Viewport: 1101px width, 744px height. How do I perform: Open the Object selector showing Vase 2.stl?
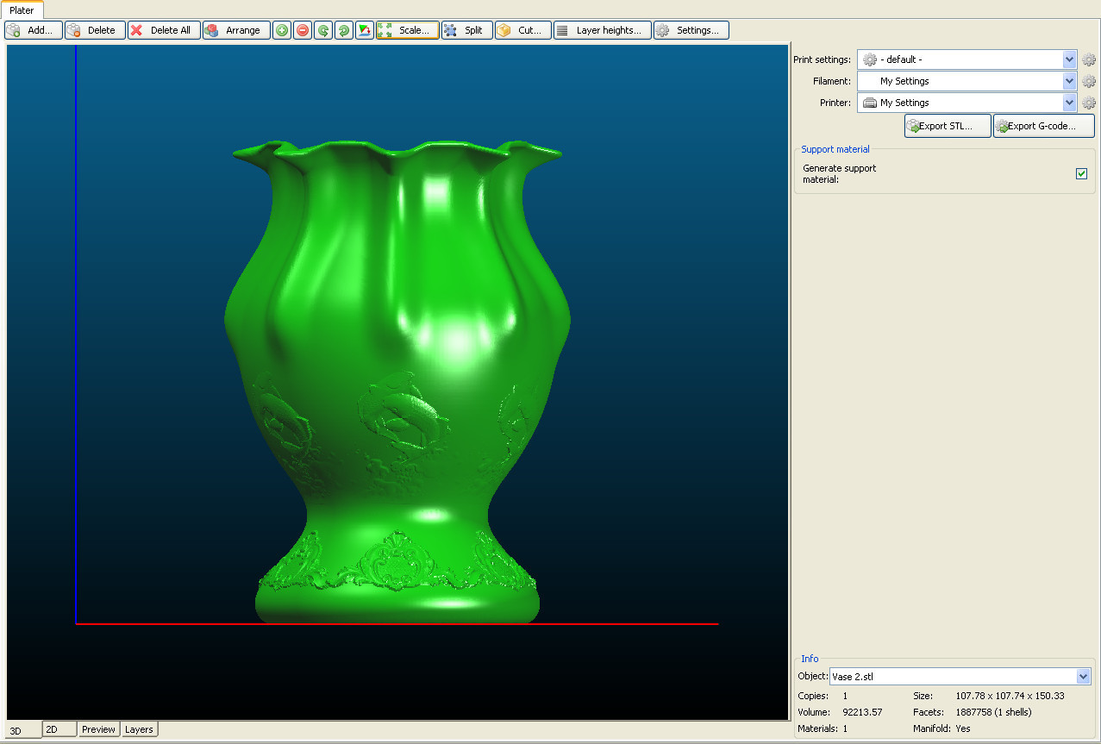tap(1084, 677)
